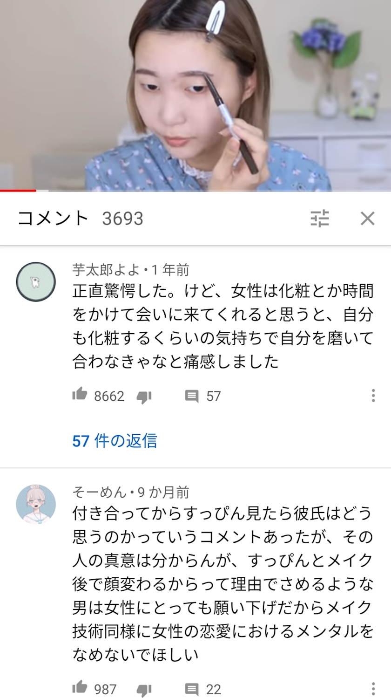Expand そーめん's comment text
The width and height of the screenshot is (391, 698).
(223, 584)
